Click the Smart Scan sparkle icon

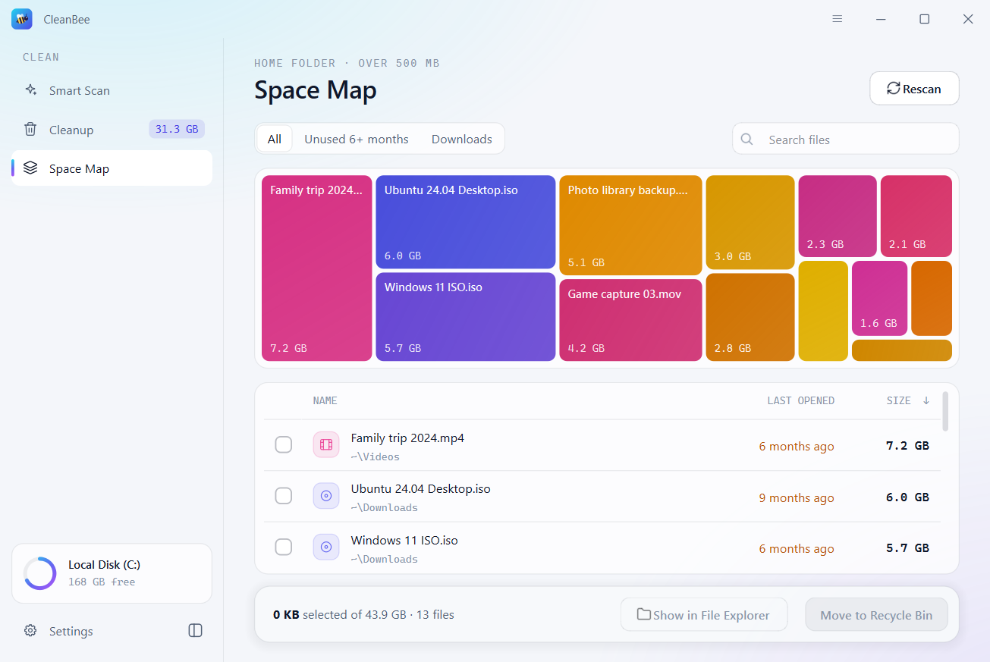pyautogui.click(x=30, y=90)
